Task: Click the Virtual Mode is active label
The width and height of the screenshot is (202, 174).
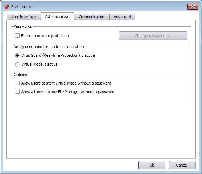Action: [x=40, y=64]
